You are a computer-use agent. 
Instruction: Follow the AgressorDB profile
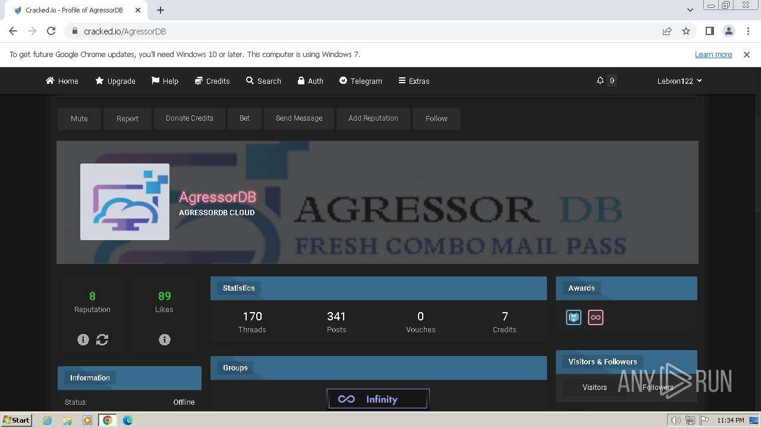(x=436, y=118)
